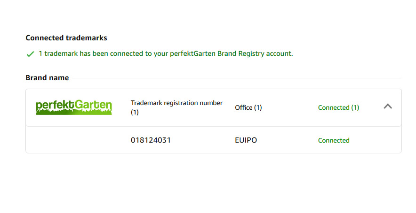Click the green Connected (1) summary status
This screenshot has width=416, height=213.
pyautogui.click(x=338, y=108)
